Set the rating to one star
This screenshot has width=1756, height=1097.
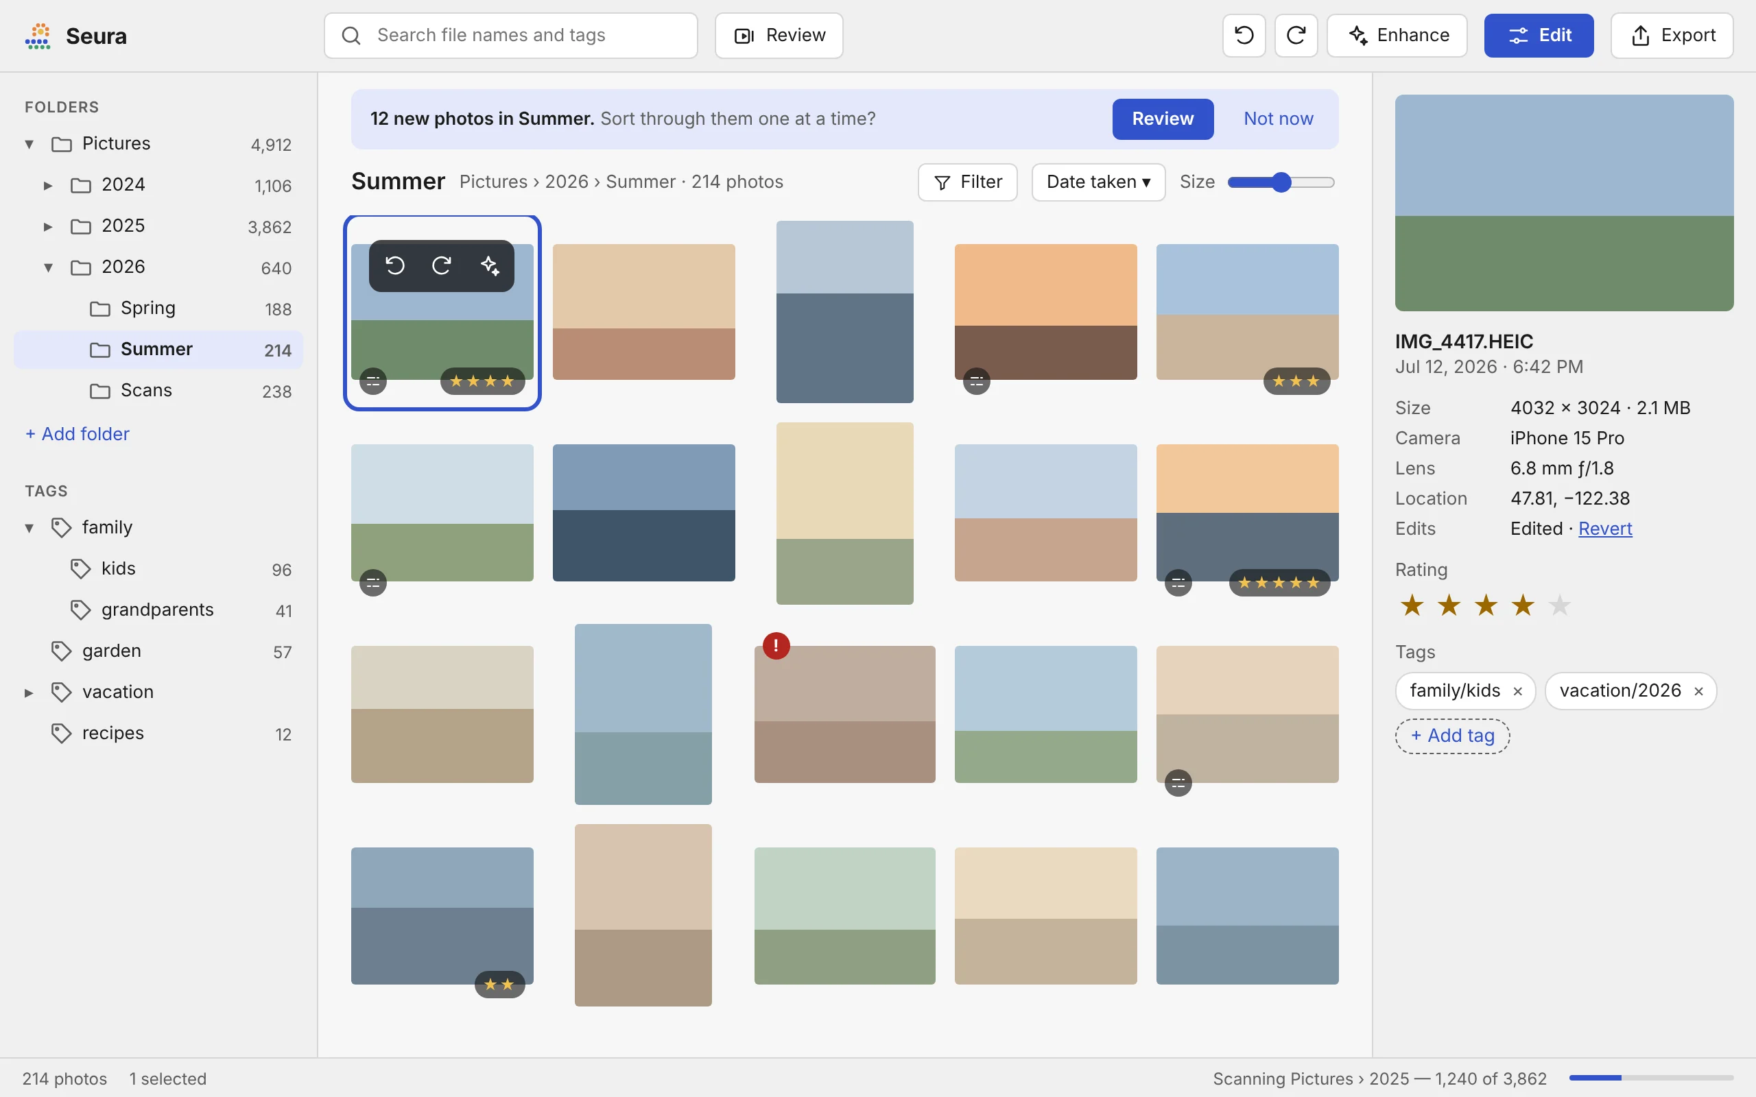(1412, 605)
